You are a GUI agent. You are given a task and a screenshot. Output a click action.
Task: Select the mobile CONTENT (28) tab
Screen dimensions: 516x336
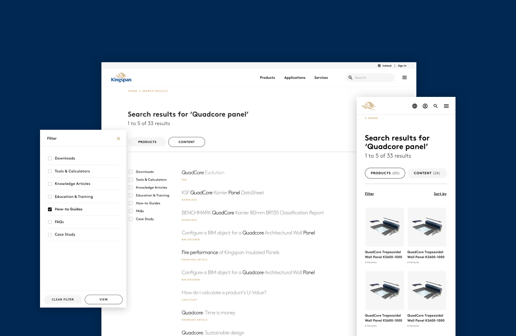(427, 173)
